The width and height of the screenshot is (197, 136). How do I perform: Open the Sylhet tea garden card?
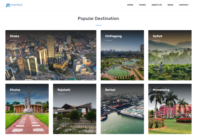click(170, 55)
